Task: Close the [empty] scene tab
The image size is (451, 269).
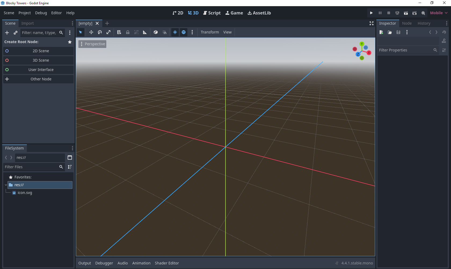Action: click(97, 23)
